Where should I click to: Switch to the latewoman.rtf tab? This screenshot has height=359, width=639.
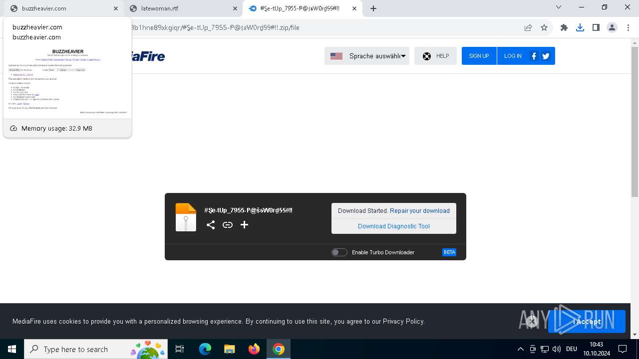click(x=182, y=8)
